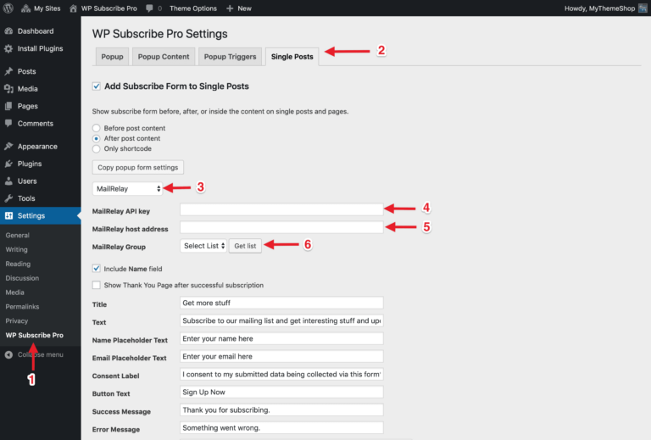The image size is (651, 440).
Task: Click the user avatar beside Howdy
Action: tap(643, 8)
